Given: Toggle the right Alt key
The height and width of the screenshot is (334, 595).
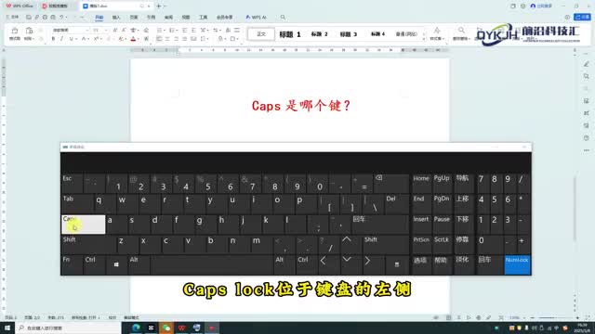Looking at the screenshot, I should tap(284, 264).
